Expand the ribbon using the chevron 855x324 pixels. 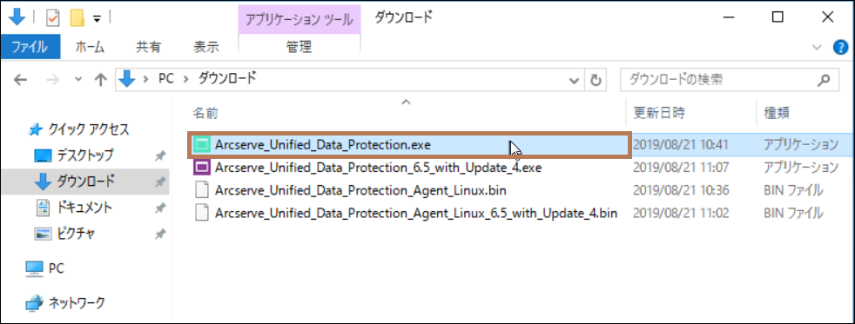[817, 47]
